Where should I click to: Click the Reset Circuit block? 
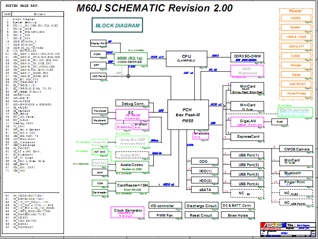202,215
